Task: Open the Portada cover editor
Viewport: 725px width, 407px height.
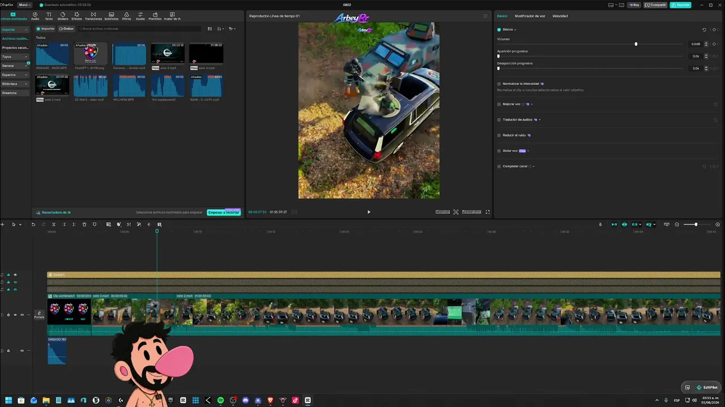Action: pyautogui.click(x=39, y=314)
